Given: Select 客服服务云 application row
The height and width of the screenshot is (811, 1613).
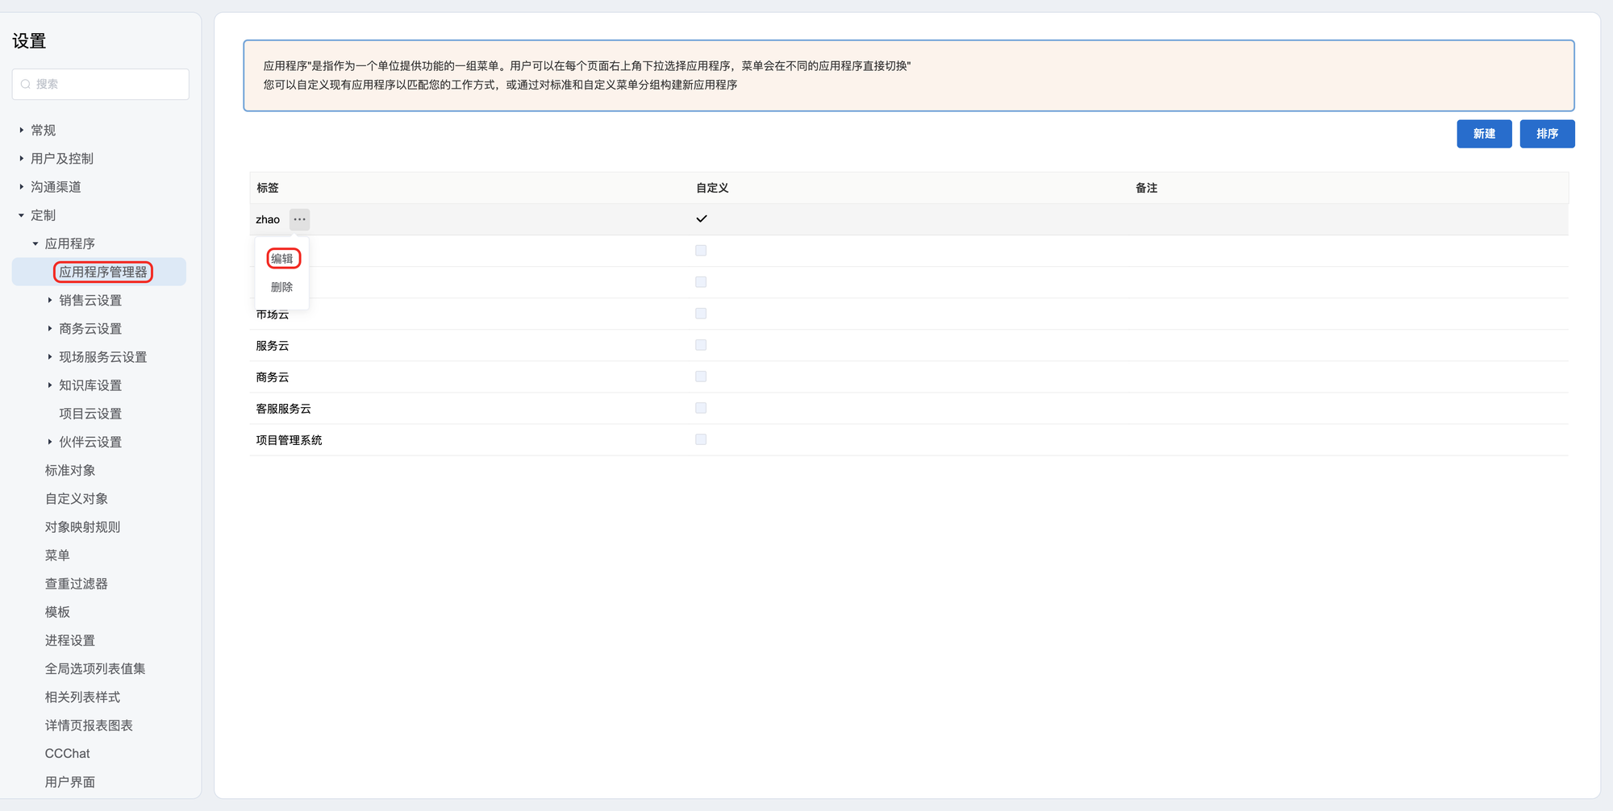Looking at the screenshot, I should [x=284, y=409].
